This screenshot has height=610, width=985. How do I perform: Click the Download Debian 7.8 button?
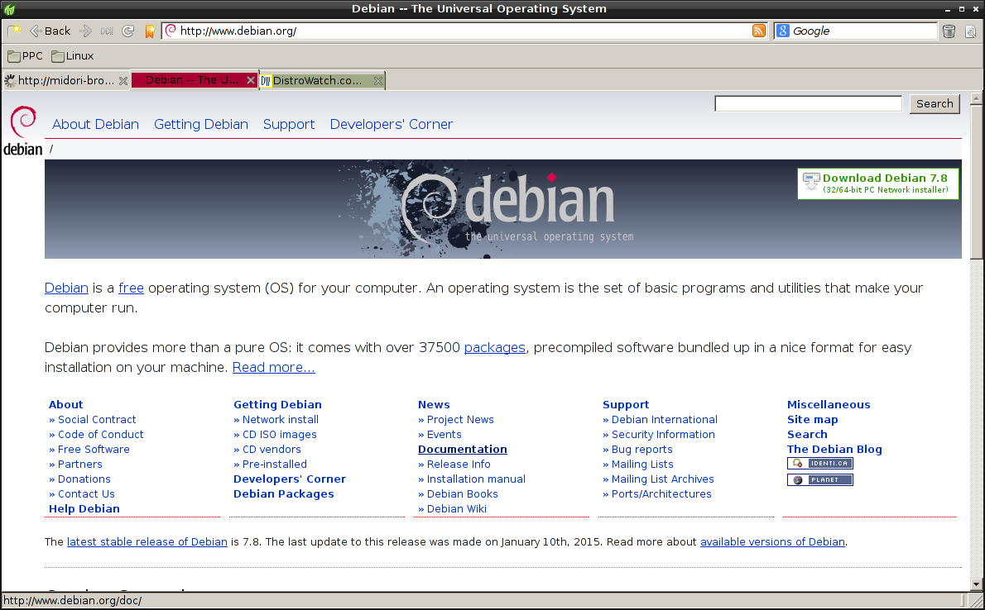coord(877,183)
